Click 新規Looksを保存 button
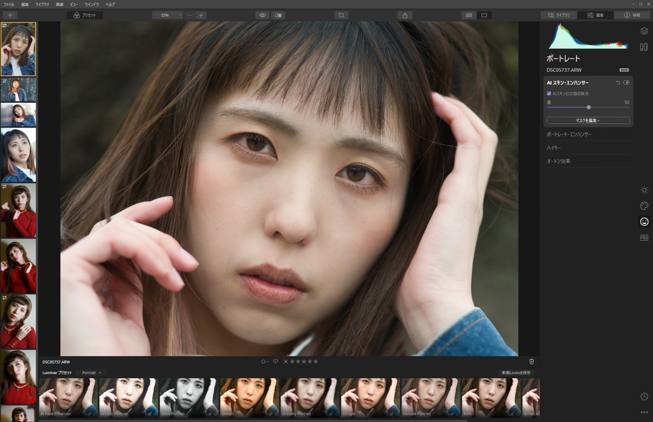The height and width of the screenshot is (422, 653). click(x=516, y=373)
